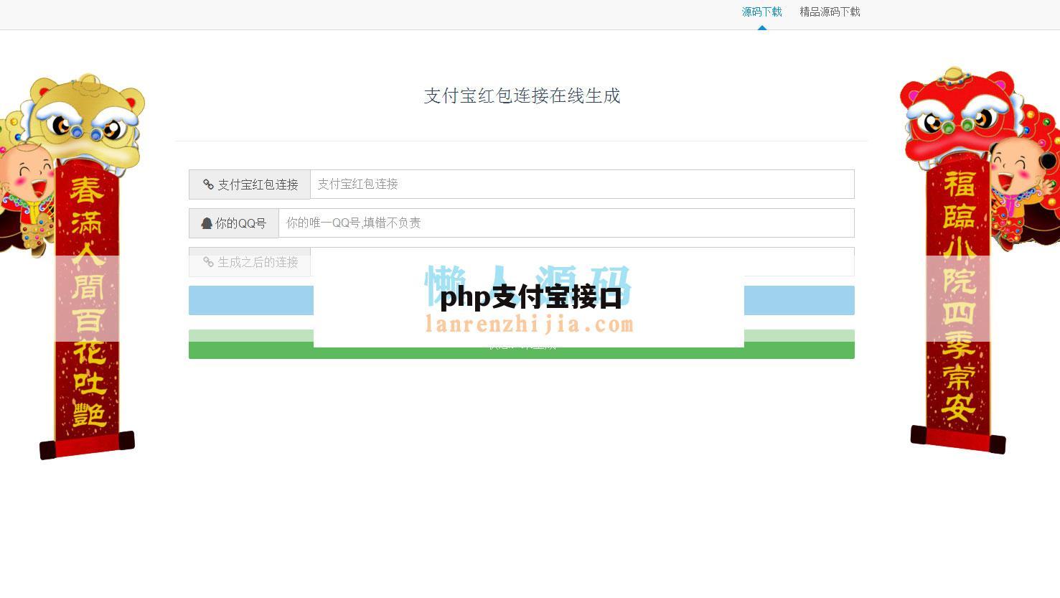
Task: Click the link icon beside 生成之后的连接
Action: pos(208,262)
